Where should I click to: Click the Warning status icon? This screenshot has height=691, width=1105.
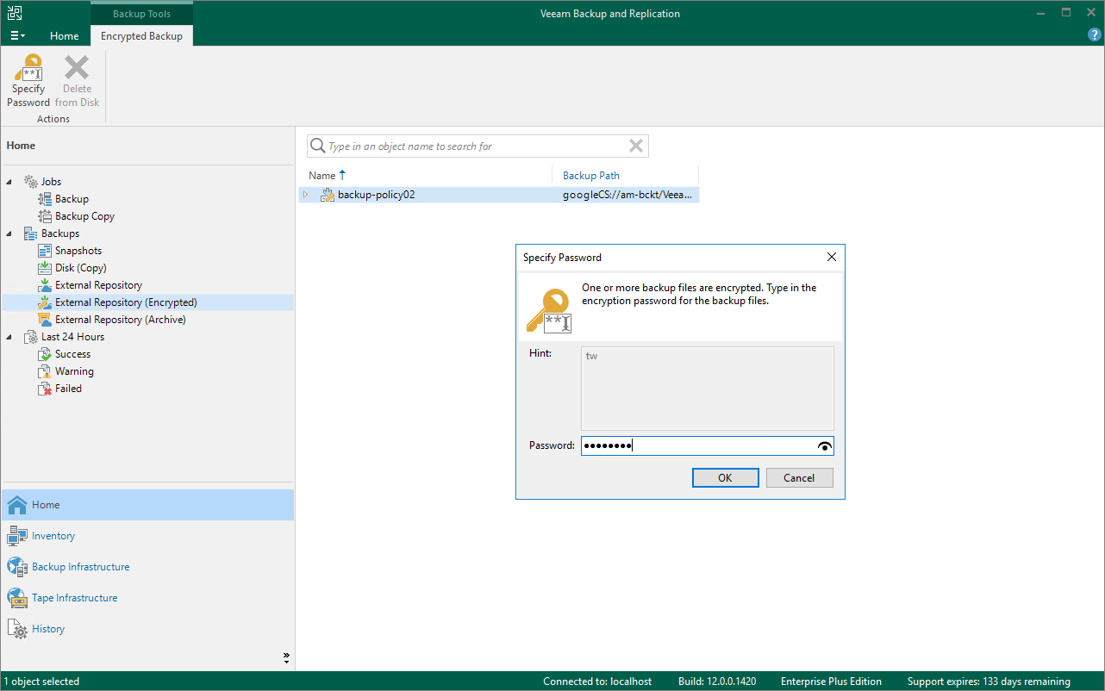[x=45, y=371]
